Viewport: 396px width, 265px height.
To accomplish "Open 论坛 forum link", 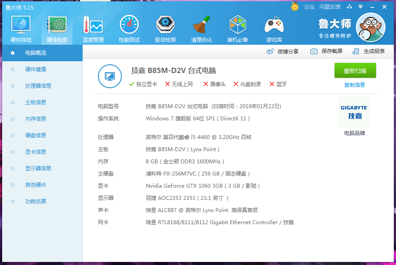I will tap(309, 7).
